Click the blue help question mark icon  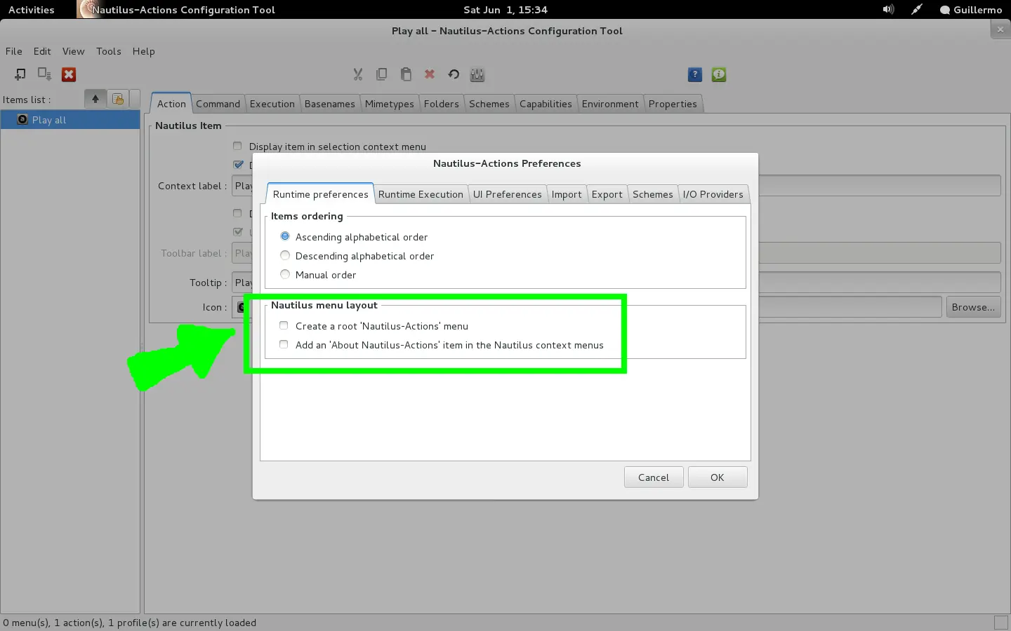pyautogui.click(x=695, y=74)
